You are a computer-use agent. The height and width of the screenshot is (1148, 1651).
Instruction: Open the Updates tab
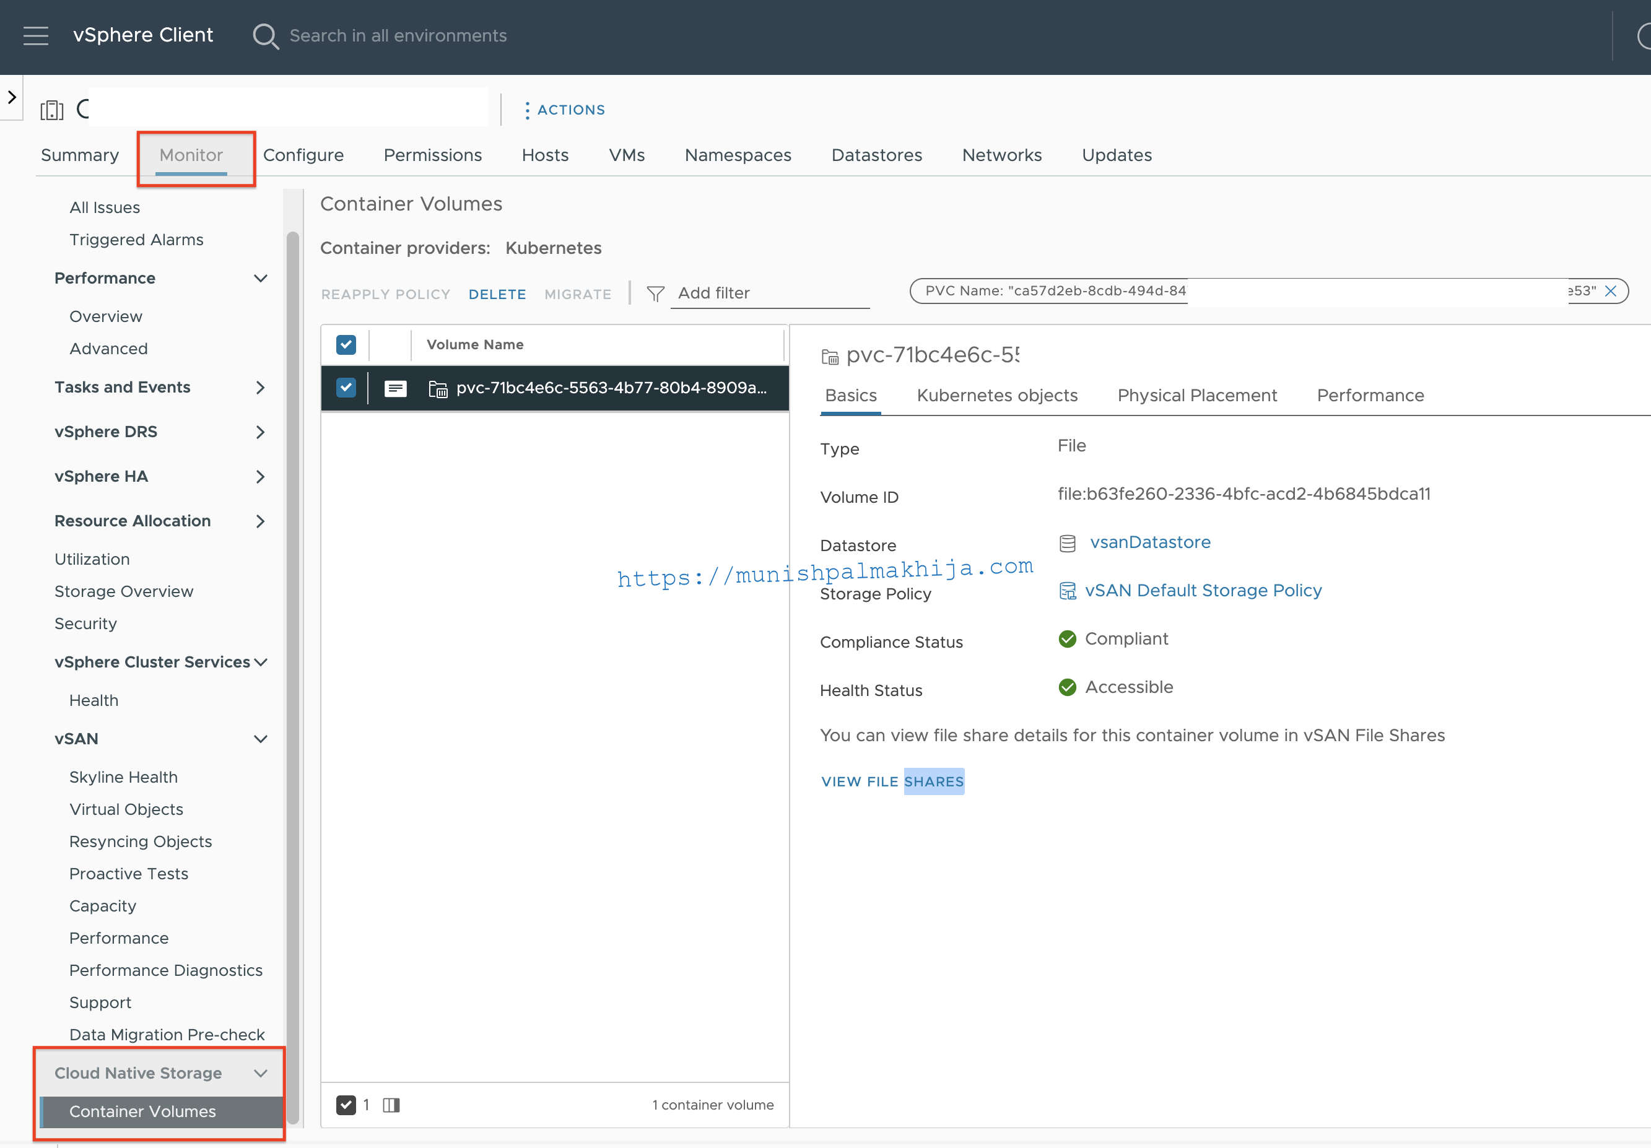click(1117, 155)
